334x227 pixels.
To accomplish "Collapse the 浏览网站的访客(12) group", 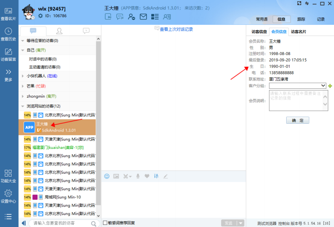I will coord(23,106).
